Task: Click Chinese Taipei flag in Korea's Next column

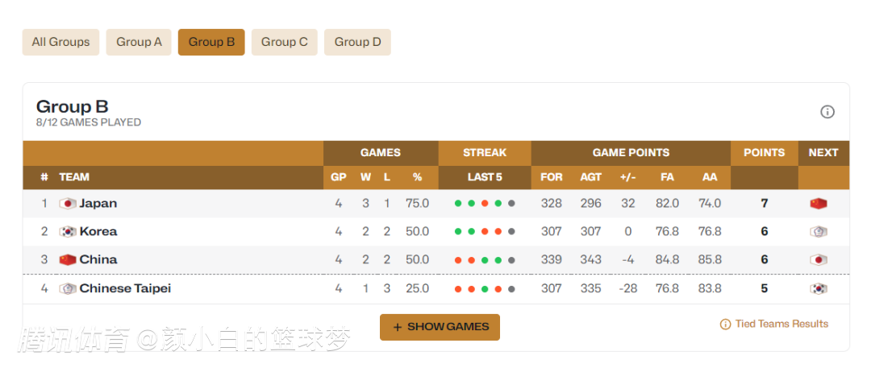Action: click(x=819, y=232)
